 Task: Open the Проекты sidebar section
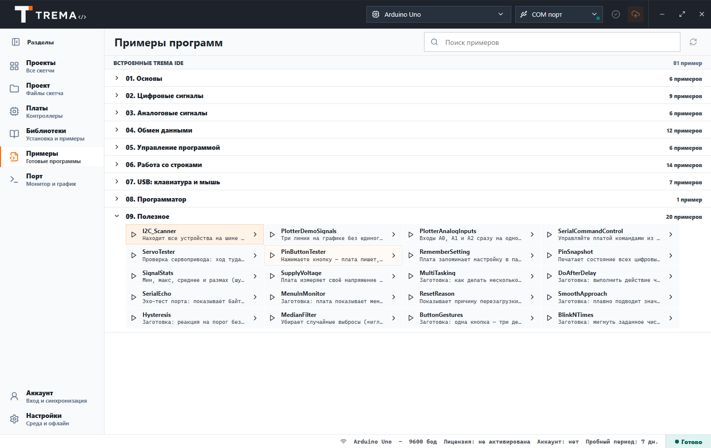point(52,66)
